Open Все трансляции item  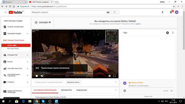13,49
